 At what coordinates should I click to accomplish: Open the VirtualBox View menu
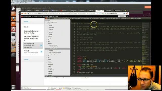[18, 3]
